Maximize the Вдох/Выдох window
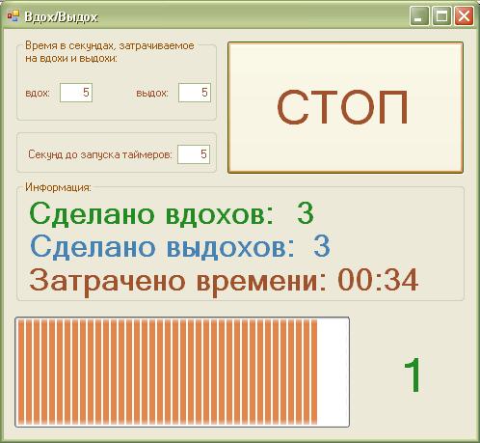 [x=441, y=15]
